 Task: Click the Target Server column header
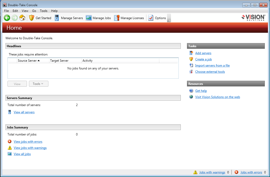coord(59,61)
